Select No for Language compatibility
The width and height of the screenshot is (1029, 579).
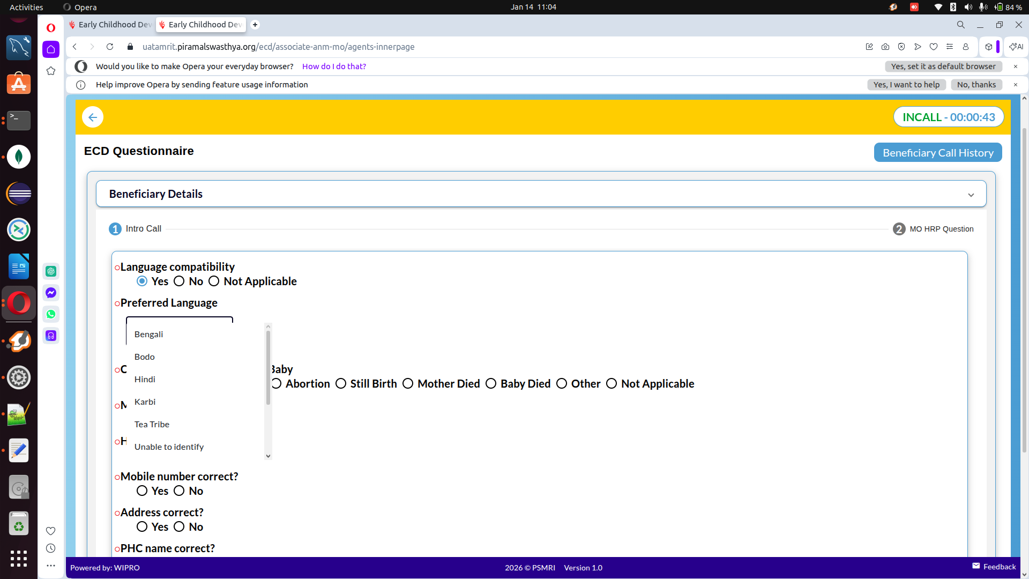click(x=180, y=281)
